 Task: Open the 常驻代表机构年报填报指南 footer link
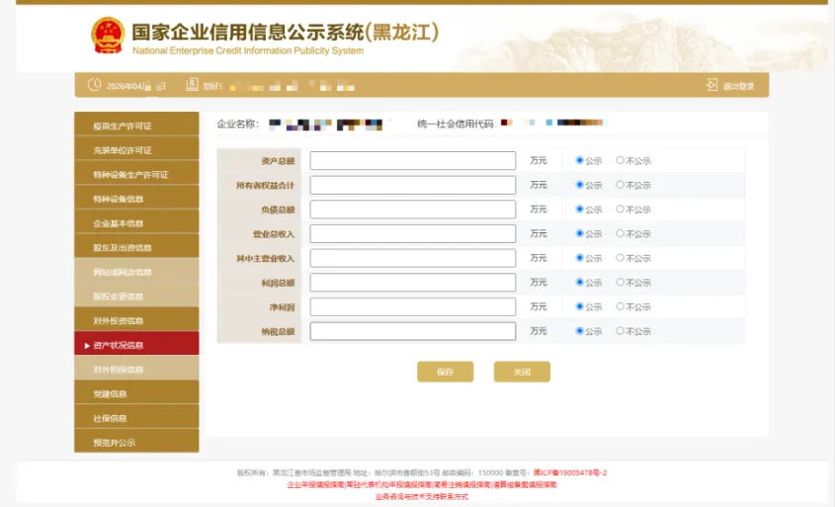coord(388,484)
